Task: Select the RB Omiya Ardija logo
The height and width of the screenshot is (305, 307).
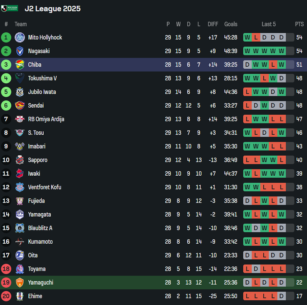Action: point(20,119)
